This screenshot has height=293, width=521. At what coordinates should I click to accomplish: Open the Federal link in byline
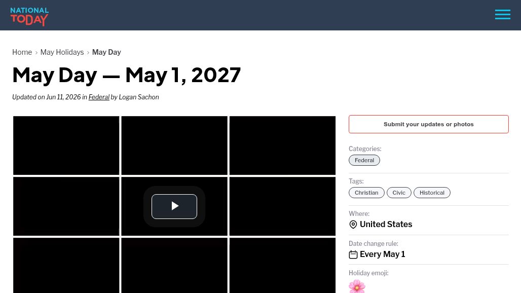(99, 97)
